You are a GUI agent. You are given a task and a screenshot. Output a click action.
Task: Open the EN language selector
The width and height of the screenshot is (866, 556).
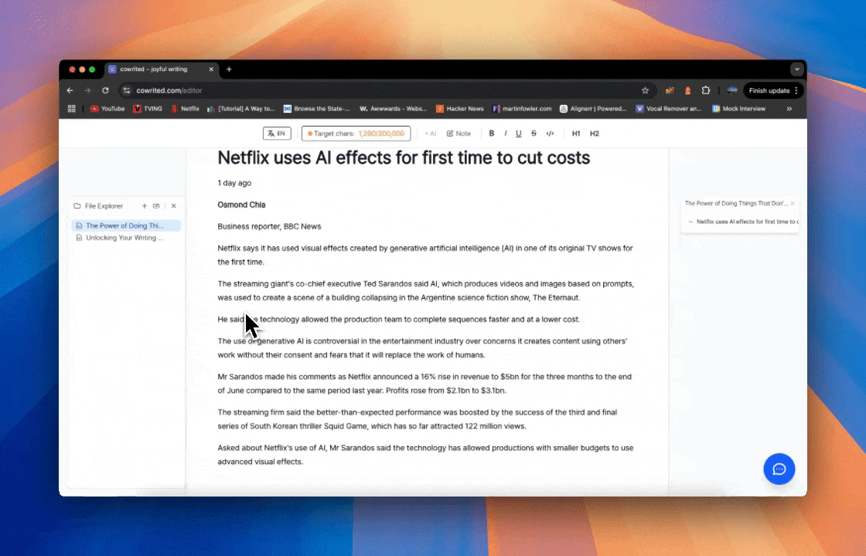click(277, 134)
